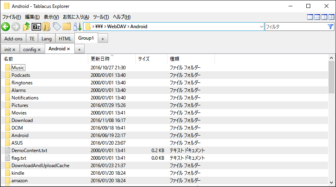Viewport: 336px width, 187px height.
Task: Sort by the サイズ column header
Action: click(152, 59)
